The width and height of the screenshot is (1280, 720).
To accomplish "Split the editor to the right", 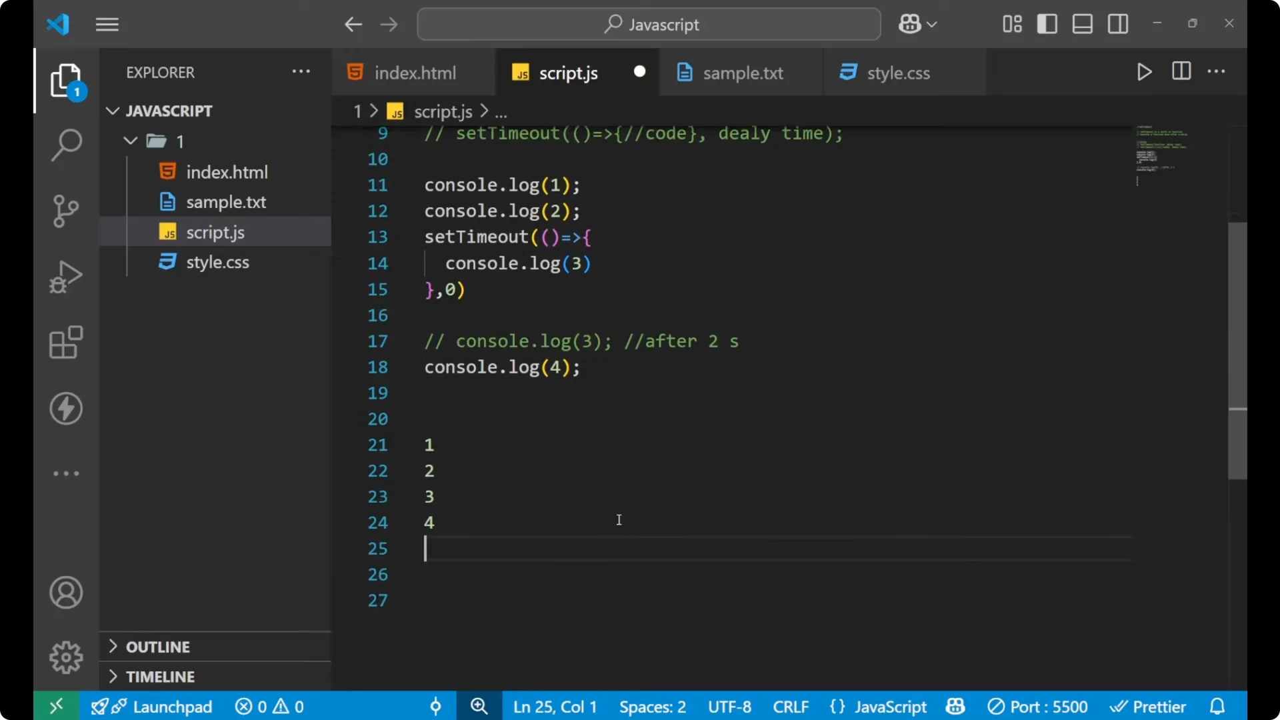I will point(1181,71).
